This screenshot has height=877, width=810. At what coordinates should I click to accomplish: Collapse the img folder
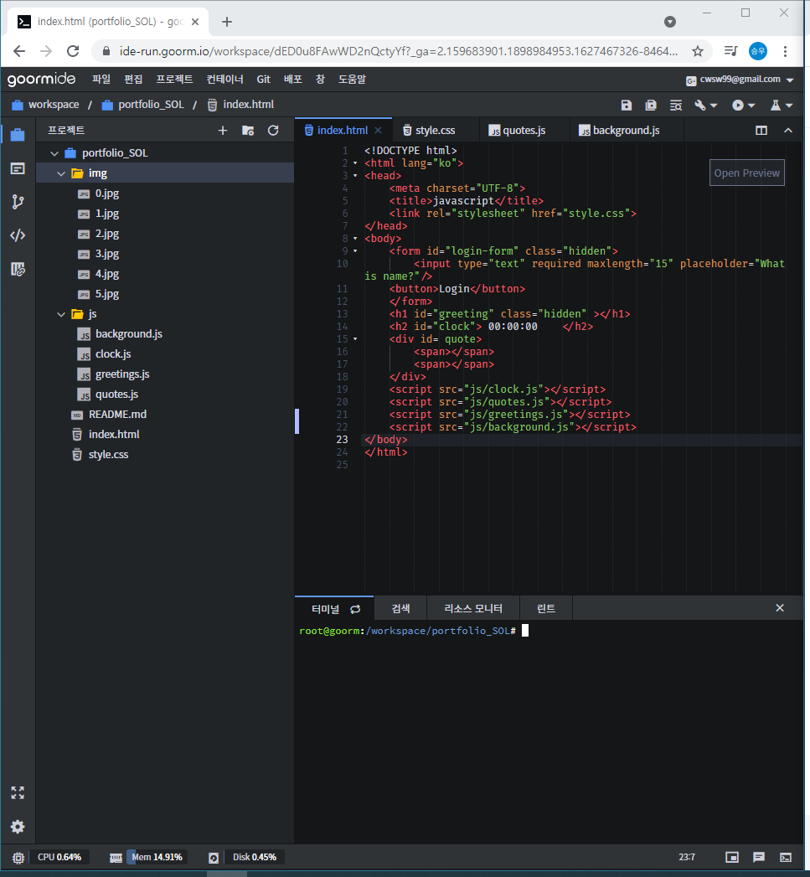click(x=61, y=173)
